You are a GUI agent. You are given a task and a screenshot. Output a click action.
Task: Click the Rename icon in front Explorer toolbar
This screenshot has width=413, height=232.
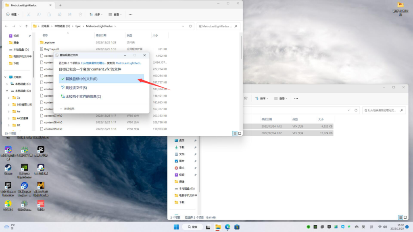coord(60,14)
